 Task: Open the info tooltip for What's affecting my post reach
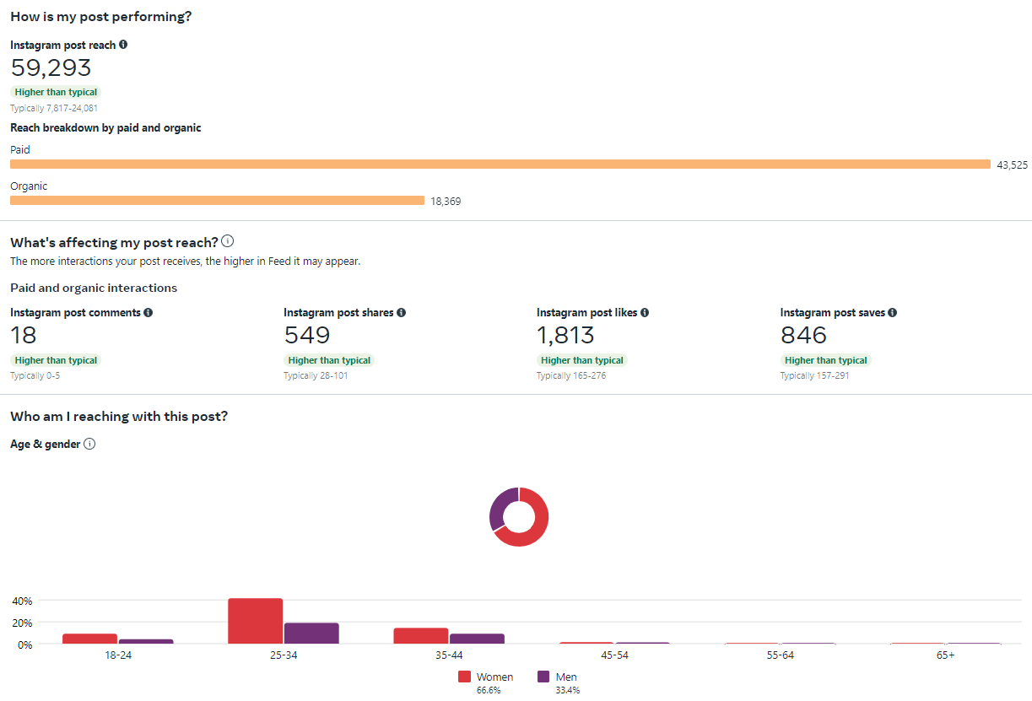[x=228, y=241]
